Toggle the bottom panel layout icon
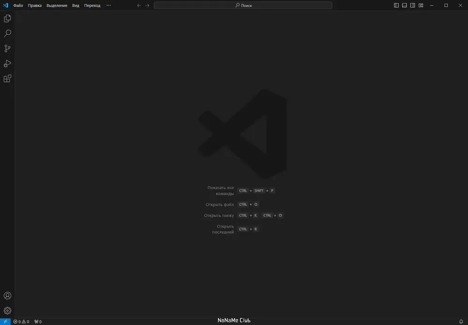Screen dimensions: 468x325 [x=404, y=5]
